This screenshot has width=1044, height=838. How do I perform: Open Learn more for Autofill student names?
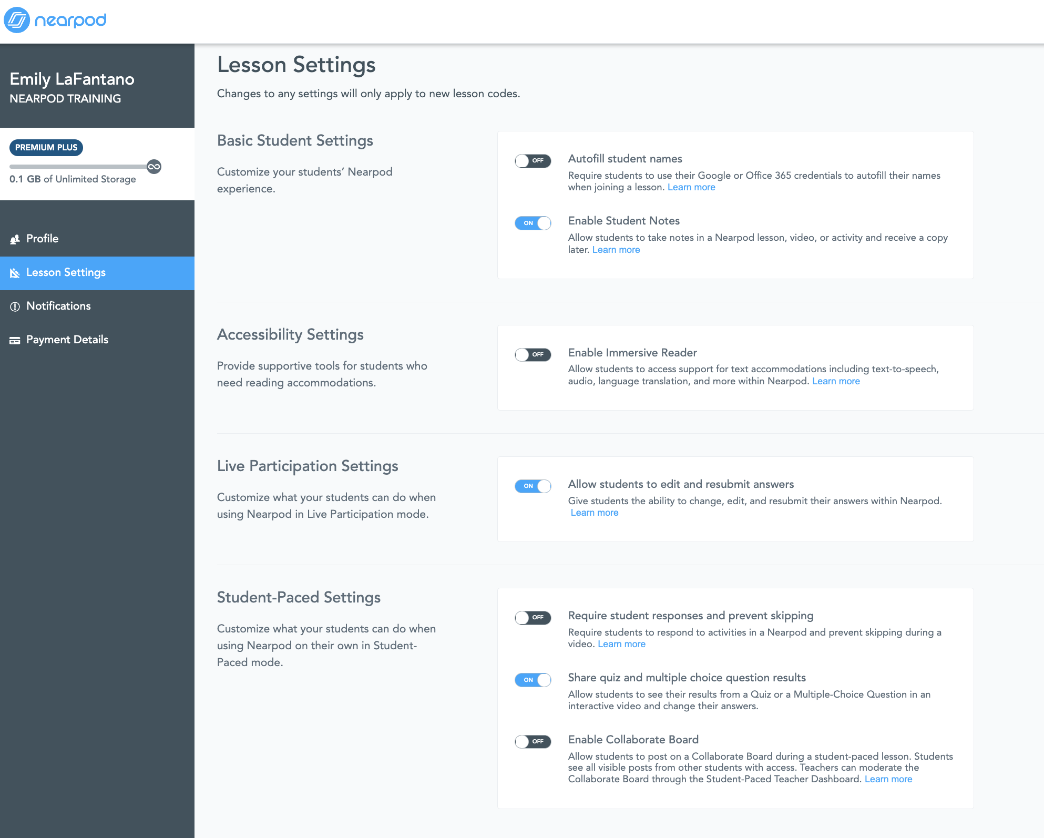click(691, 187)
